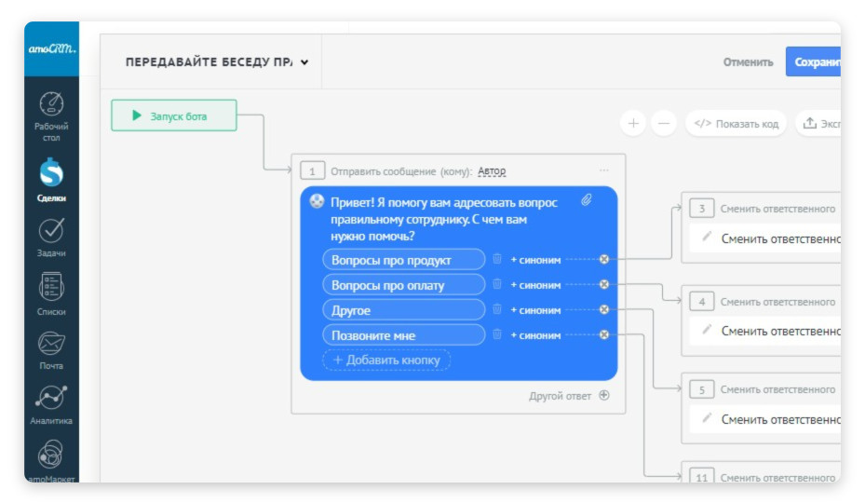Click the Позвоните мне button field
Image resolution: width=865 pixels, height=503 pixels.
click(403, 335)
